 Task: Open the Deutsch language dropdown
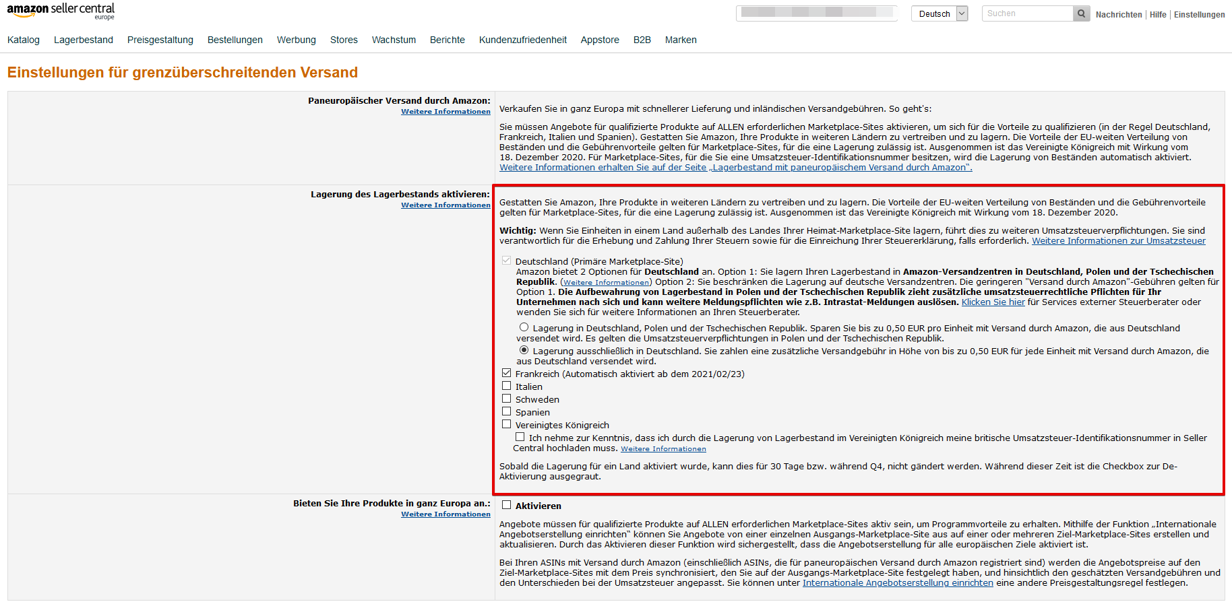(961, 13)
